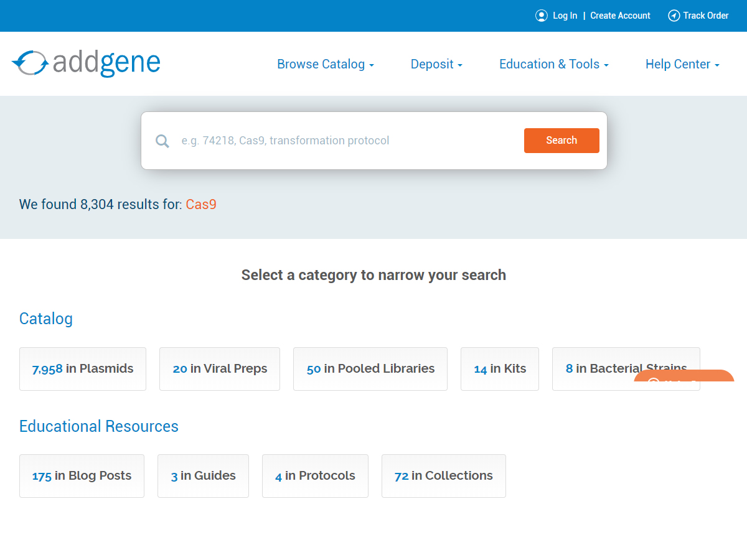The width and height of the screenshot is (747, 560).
Task: Select the 4 in Protocols category
Action: click(315, 476)
